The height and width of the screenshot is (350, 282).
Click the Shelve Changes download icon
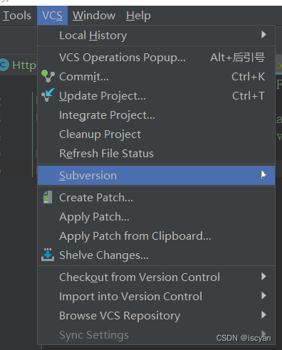48,255
